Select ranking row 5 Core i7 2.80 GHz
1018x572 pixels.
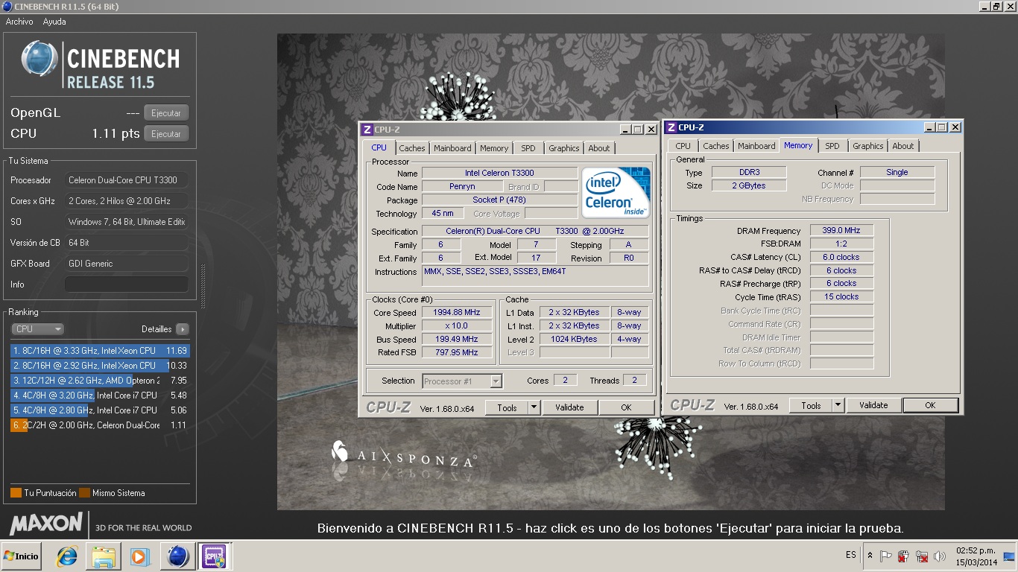point(100,410)
